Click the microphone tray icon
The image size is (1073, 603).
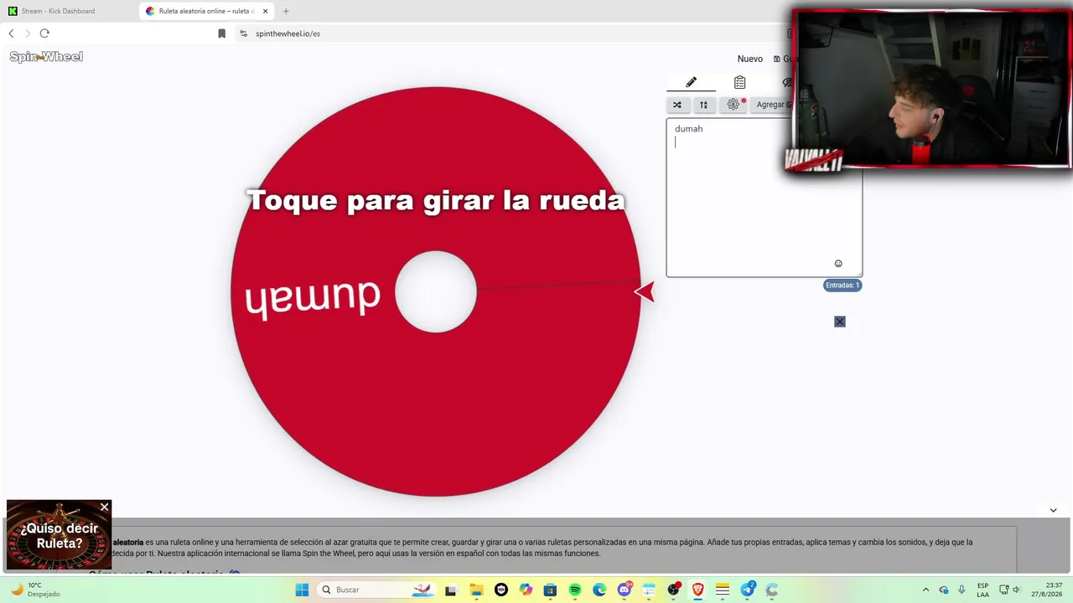[x=962, y=590]
